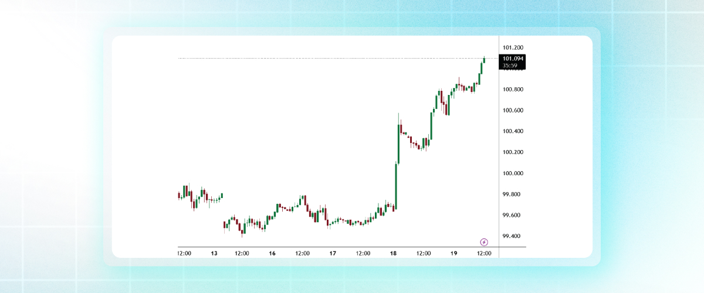704x293 pixels.
Task: Click the latest candle at chart top
Action: (x=484, y=59)
